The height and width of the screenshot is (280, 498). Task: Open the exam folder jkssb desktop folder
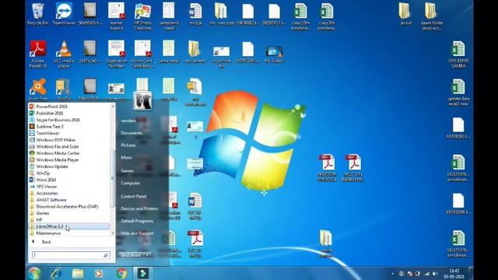click(x=431, y=16)
